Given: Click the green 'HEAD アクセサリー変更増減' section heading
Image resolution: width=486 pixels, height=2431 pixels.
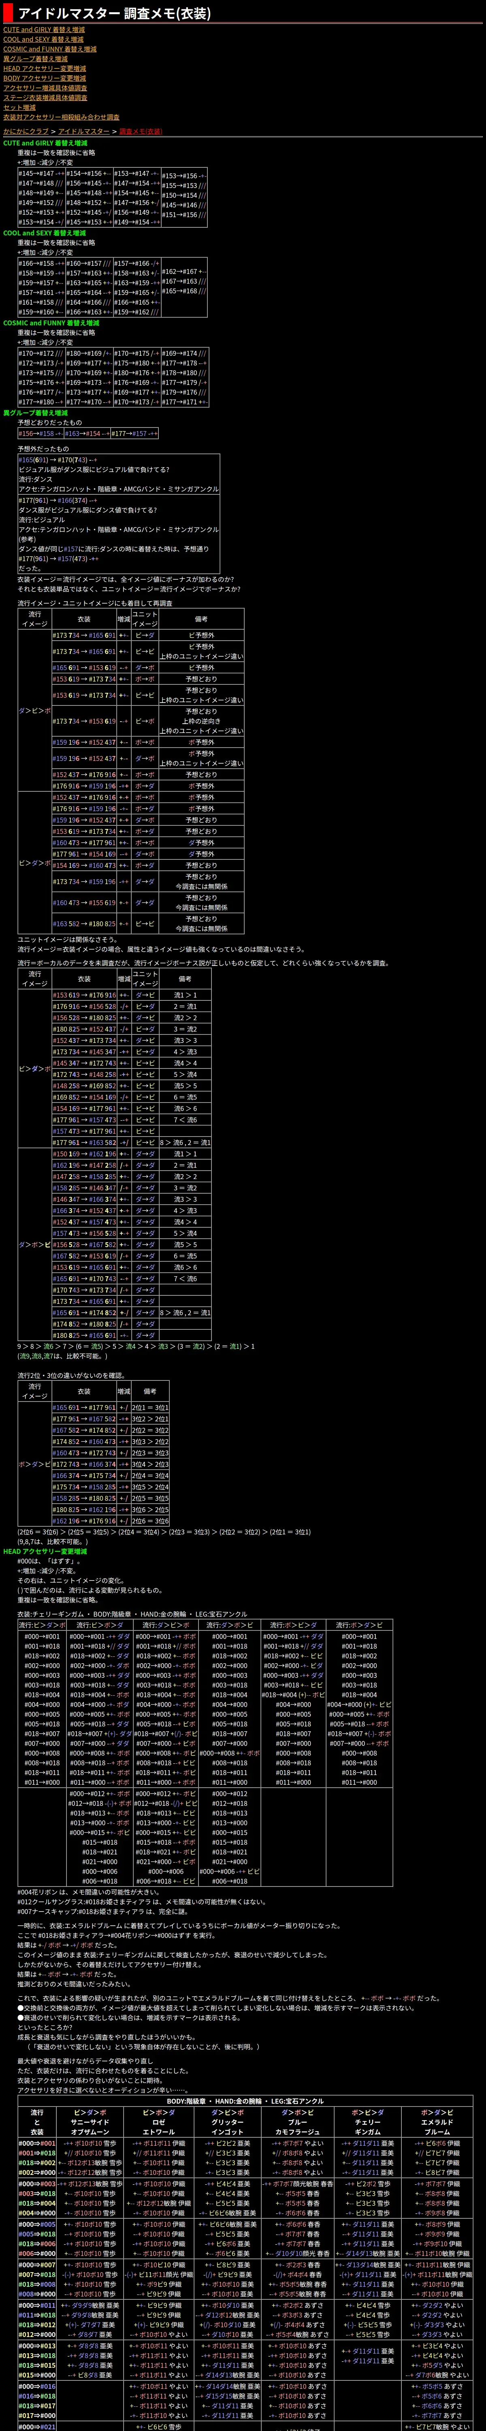Looking at the screenshot, I should point(45,1551).
